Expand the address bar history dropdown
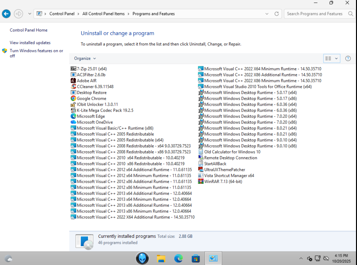The width and height of the screenshot is (357, 265). coord(267,14)
